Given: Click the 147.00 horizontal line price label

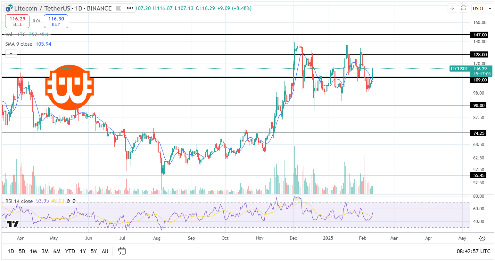Looking at the screenshot, I should coord(479,35).
